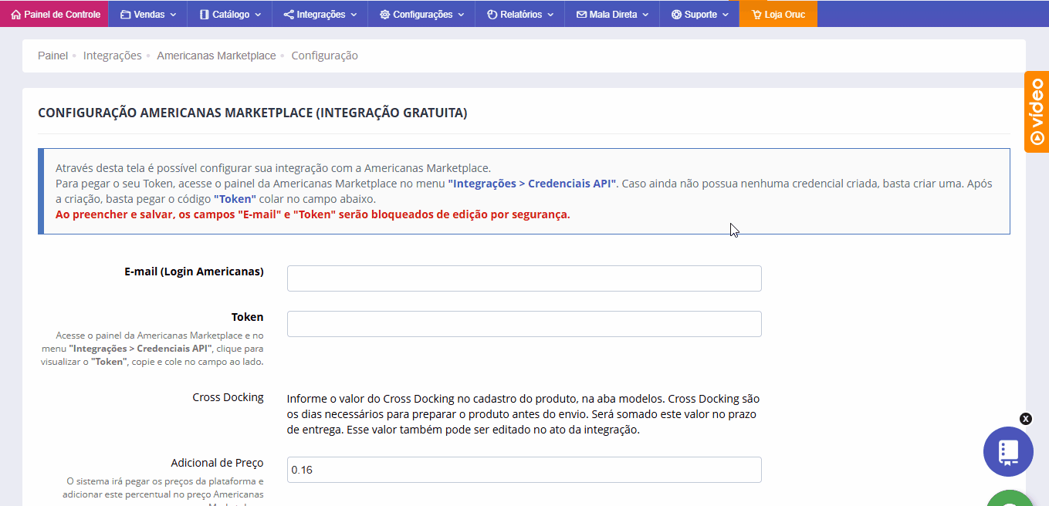Click the Integrações share icon
Screen dimensions: 1049x506
288,15
